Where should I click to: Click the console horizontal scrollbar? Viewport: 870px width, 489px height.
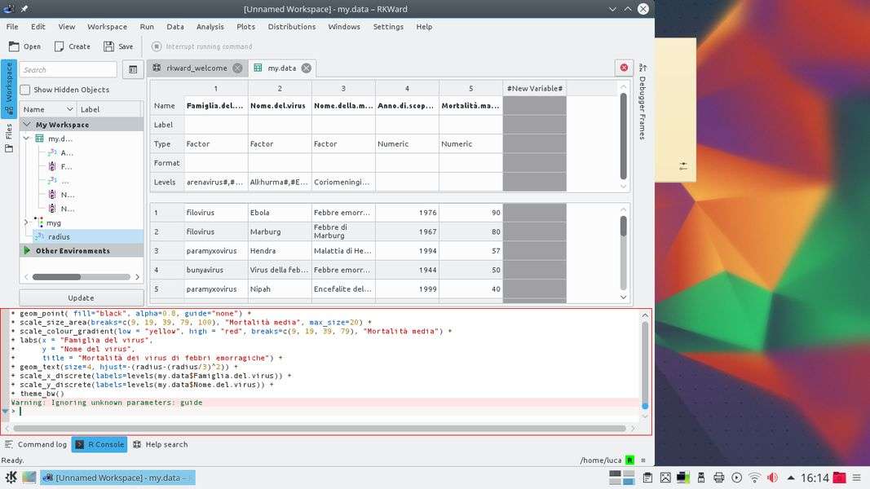pyautogui.click(x=322, y=428)
